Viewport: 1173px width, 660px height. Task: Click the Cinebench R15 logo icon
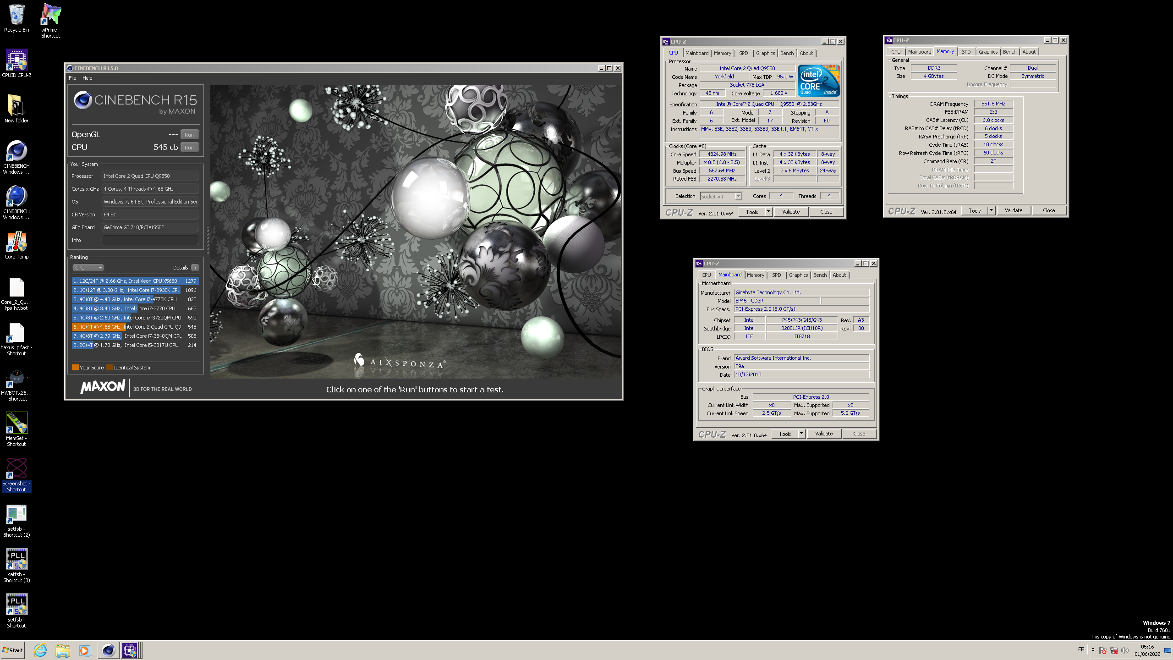tap(83, 99)
